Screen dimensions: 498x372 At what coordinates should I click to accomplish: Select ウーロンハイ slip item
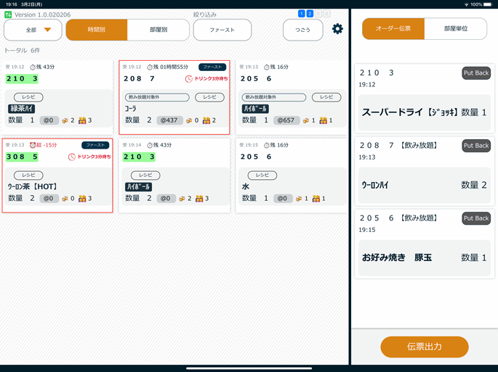(x=425, y=185)
